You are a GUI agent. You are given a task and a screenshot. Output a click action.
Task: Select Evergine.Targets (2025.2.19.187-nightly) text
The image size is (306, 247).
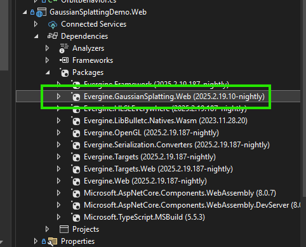150,157
